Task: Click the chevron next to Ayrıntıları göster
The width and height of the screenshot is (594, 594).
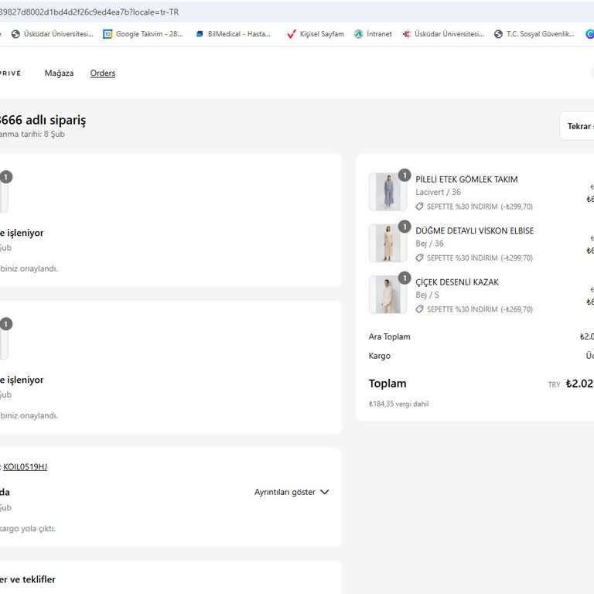Action: [x=325, y=492]
